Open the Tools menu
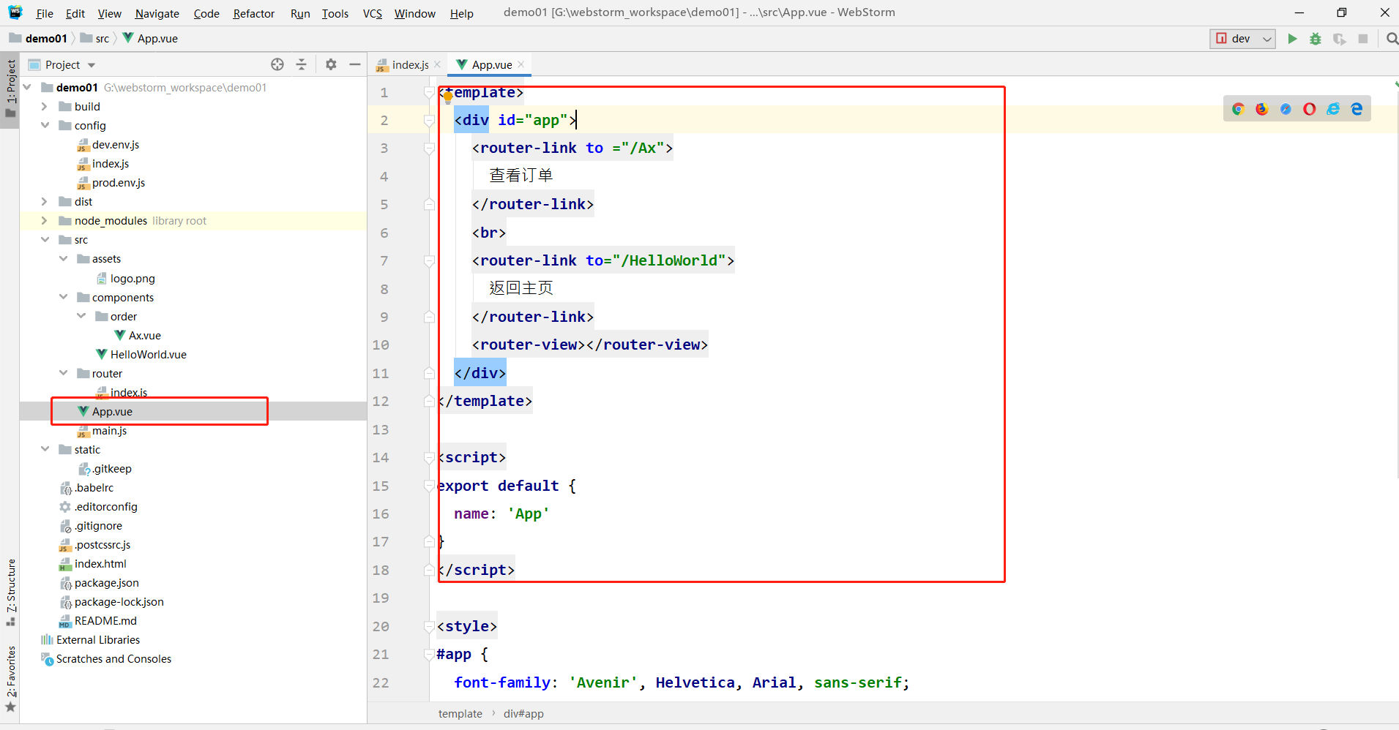1399x730 pixels. 335,13
